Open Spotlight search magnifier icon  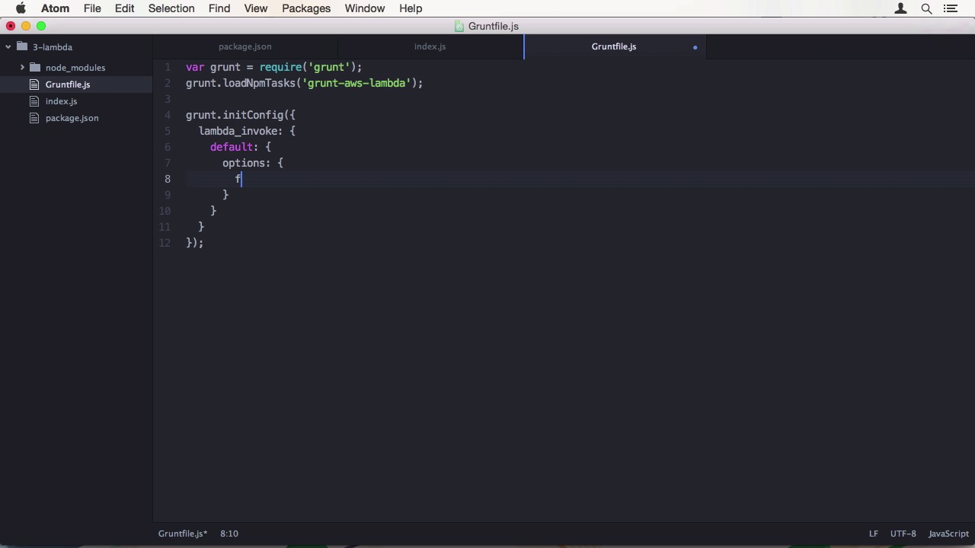[x=926, y=8]
